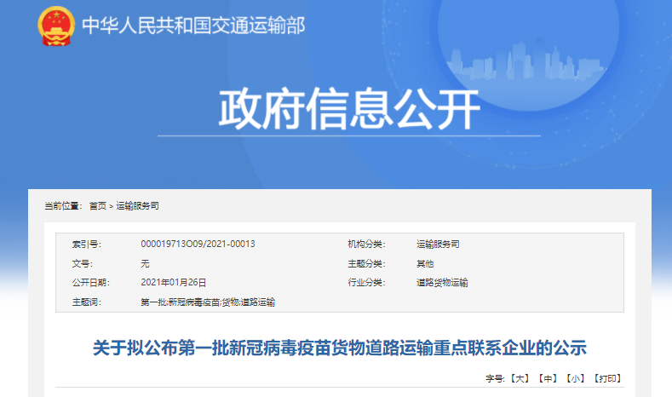
Task: Click the 机构分类 value 运输服务司
Action: click(438, 244)
